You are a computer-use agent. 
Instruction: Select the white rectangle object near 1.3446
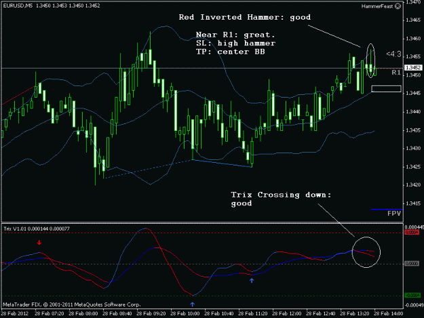pos(387,89)
